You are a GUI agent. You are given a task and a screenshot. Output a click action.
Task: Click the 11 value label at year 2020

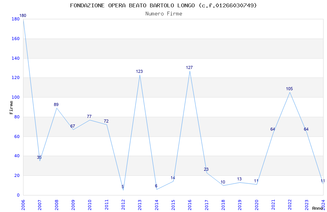pyautogui.click(x=256, y=181)
